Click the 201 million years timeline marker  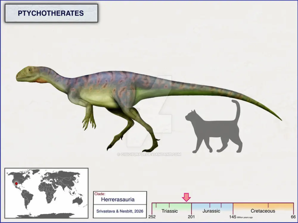point(191,216)
